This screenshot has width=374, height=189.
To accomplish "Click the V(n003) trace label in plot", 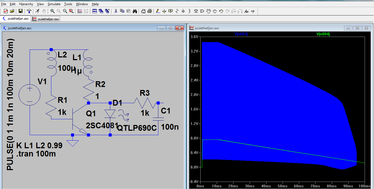I will (x=241, y=34).
